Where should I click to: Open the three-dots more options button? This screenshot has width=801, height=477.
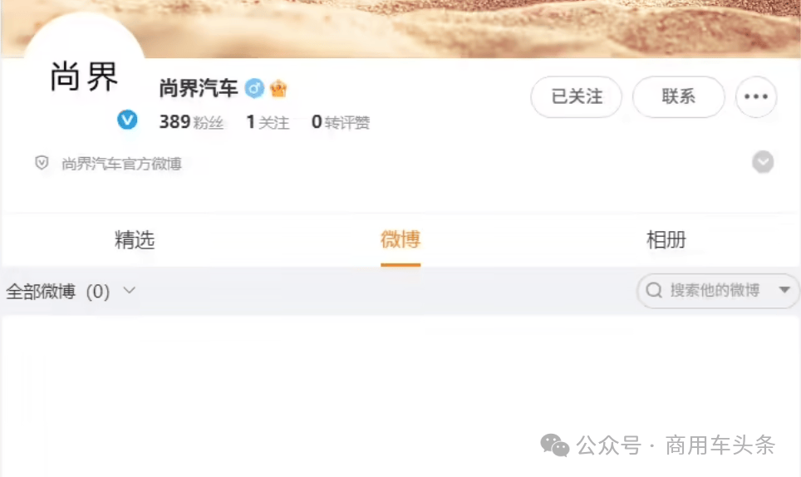(x=756, y=96)
